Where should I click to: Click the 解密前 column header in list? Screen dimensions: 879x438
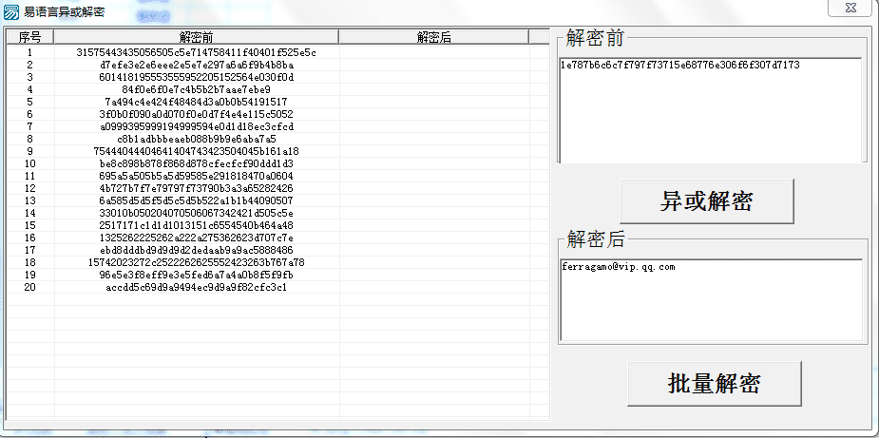(196, 37)
